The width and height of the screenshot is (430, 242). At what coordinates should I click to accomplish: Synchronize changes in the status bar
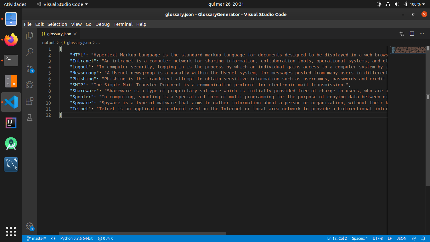53,239
